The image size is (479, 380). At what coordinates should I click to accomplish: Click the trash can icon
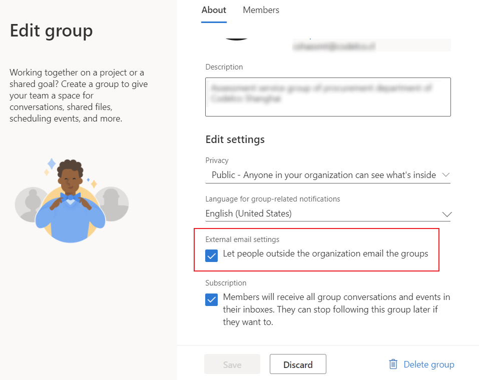[x=393, y=364]
